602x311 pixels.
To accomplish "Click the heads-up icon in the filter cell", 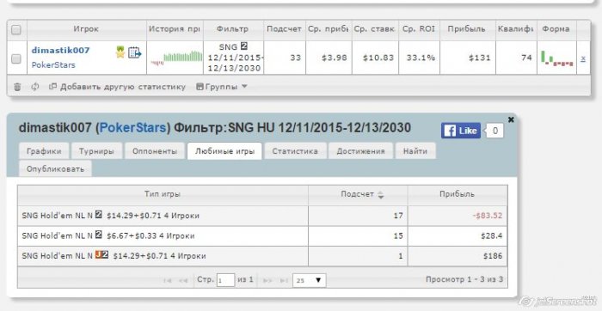I will [x=243, y=46].
